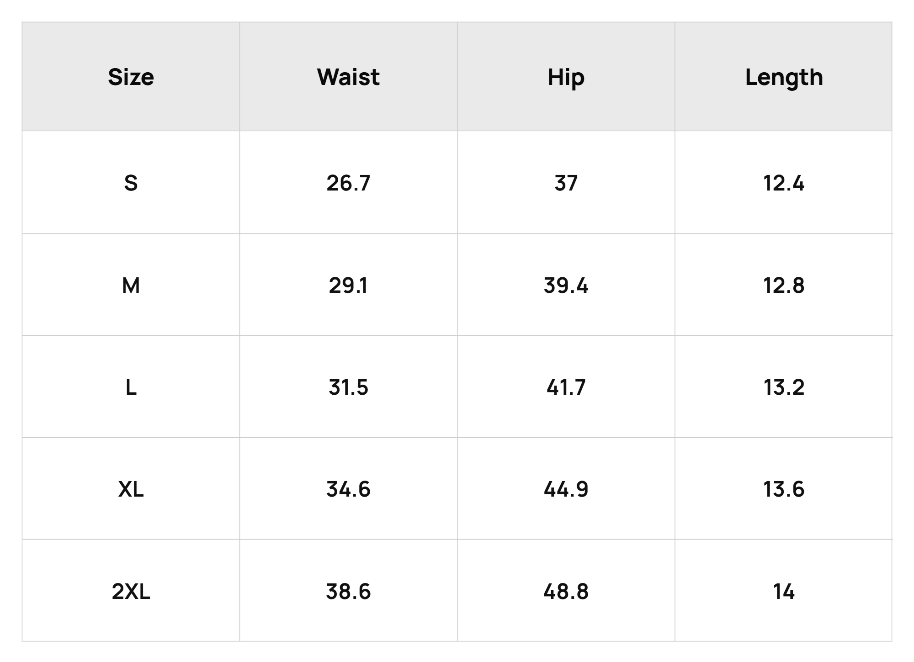The width and height of the screenshot is (914, 662).
Task: Click waist value 26.7
Action: [x=348, y=183]
